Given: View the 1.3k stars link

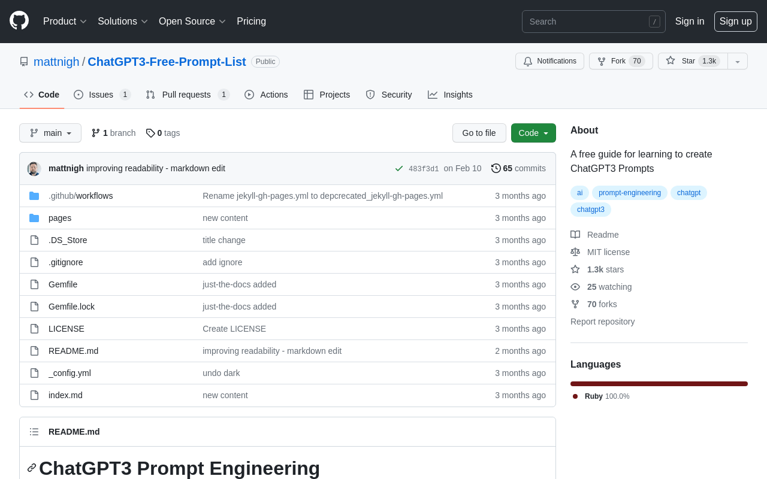Looking at the screenshot, I should pyautogui.click(x=597, y=269).
